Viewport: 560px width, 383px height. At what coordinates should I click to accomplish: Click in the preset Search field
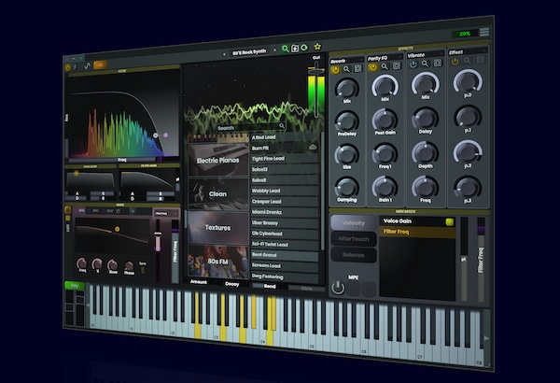pos(251,127)
